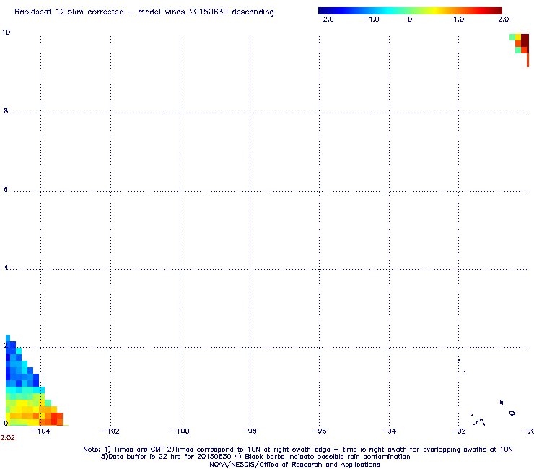
Task: Click the curved coastline outline near 91W
Action: [479, 423]
